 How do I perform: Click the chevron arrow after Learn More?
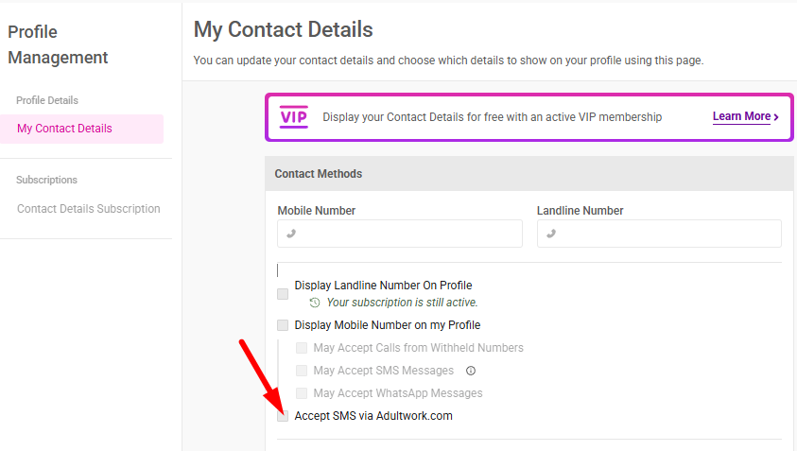(776, 117)
